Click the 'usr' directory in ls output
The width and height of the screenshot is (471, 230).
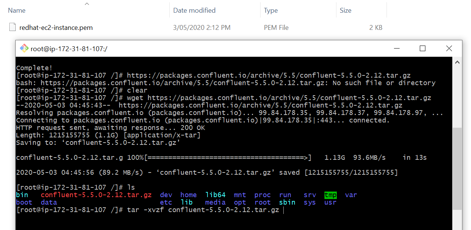point(330,202)
